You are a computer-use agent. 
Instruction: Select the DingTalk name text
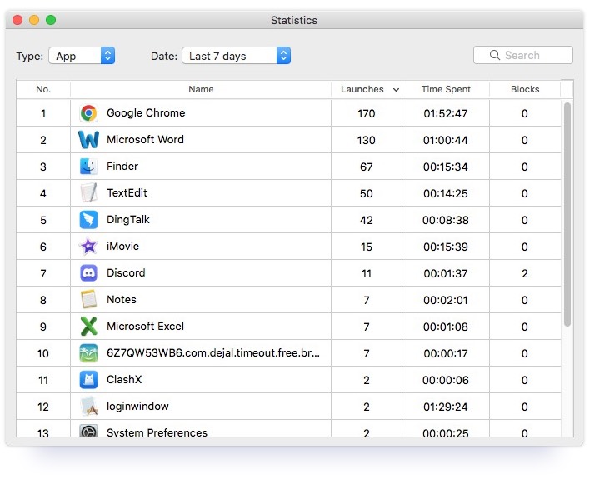point(128,220)
